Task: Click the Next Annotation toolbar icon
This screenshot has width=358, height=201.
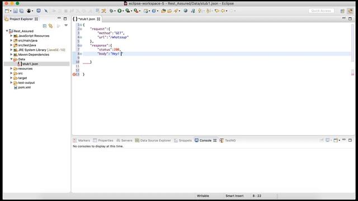Action: click(x=200, y=11)
